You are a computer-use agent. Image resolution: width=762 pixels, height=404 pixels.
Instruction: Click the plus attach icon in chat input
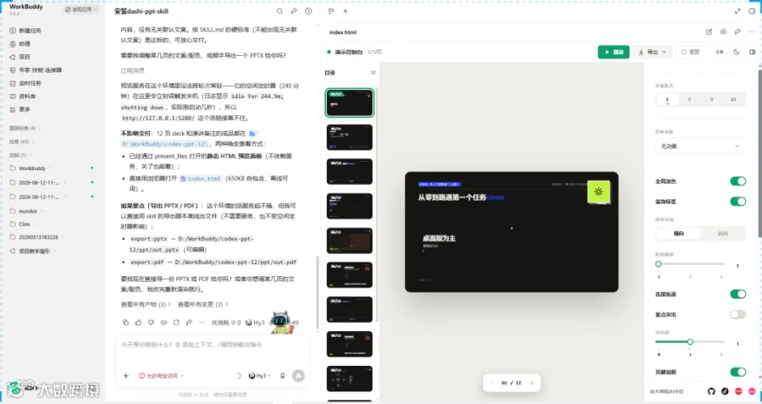pos(126,376)
